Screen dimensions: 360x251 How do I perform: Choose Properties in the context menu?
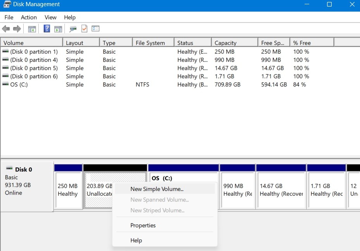pyautogui.click(x=143, y=225)
